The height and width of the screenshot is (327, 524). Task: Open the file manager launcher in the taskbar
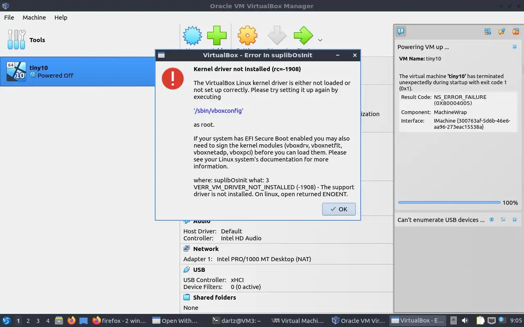tap(59, 321)
